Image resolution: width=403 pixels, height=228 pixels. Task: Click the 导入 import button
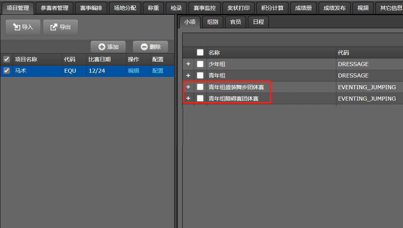[x=23, y=27]
